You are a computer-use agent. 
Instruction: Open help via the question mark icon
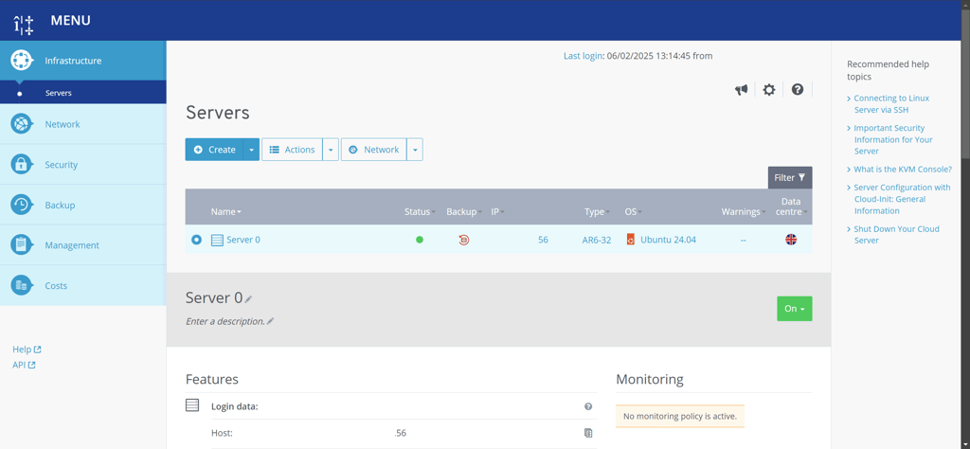pos(798,90)
